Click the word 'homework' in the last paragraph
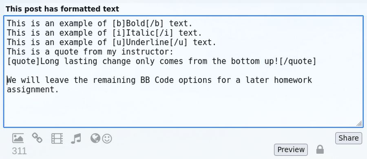This screenshot has height=159, width=367. (x=293, y=80)
